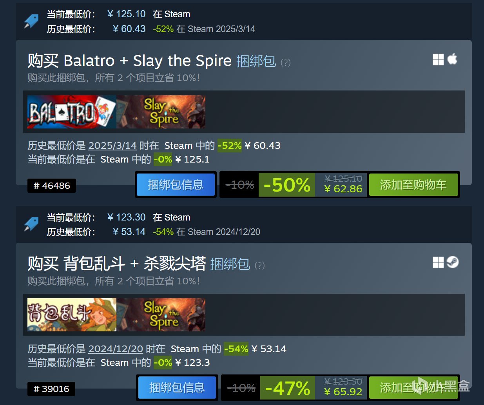Open the 2024/12/20 historical low date link
The height and width of the screenshot is (405, 484).
click(x=116, y=349)
